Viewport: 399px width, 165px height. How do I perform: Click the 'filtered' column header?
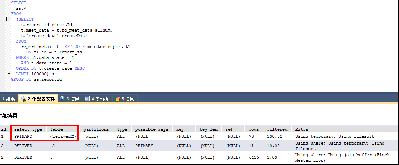click(277, 129)
